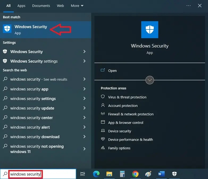Image resolution: width=208 pixels, height=179 pixels.
Task: Expand 'windows security settings' web suggestion chevron
Action: point(84,98)
